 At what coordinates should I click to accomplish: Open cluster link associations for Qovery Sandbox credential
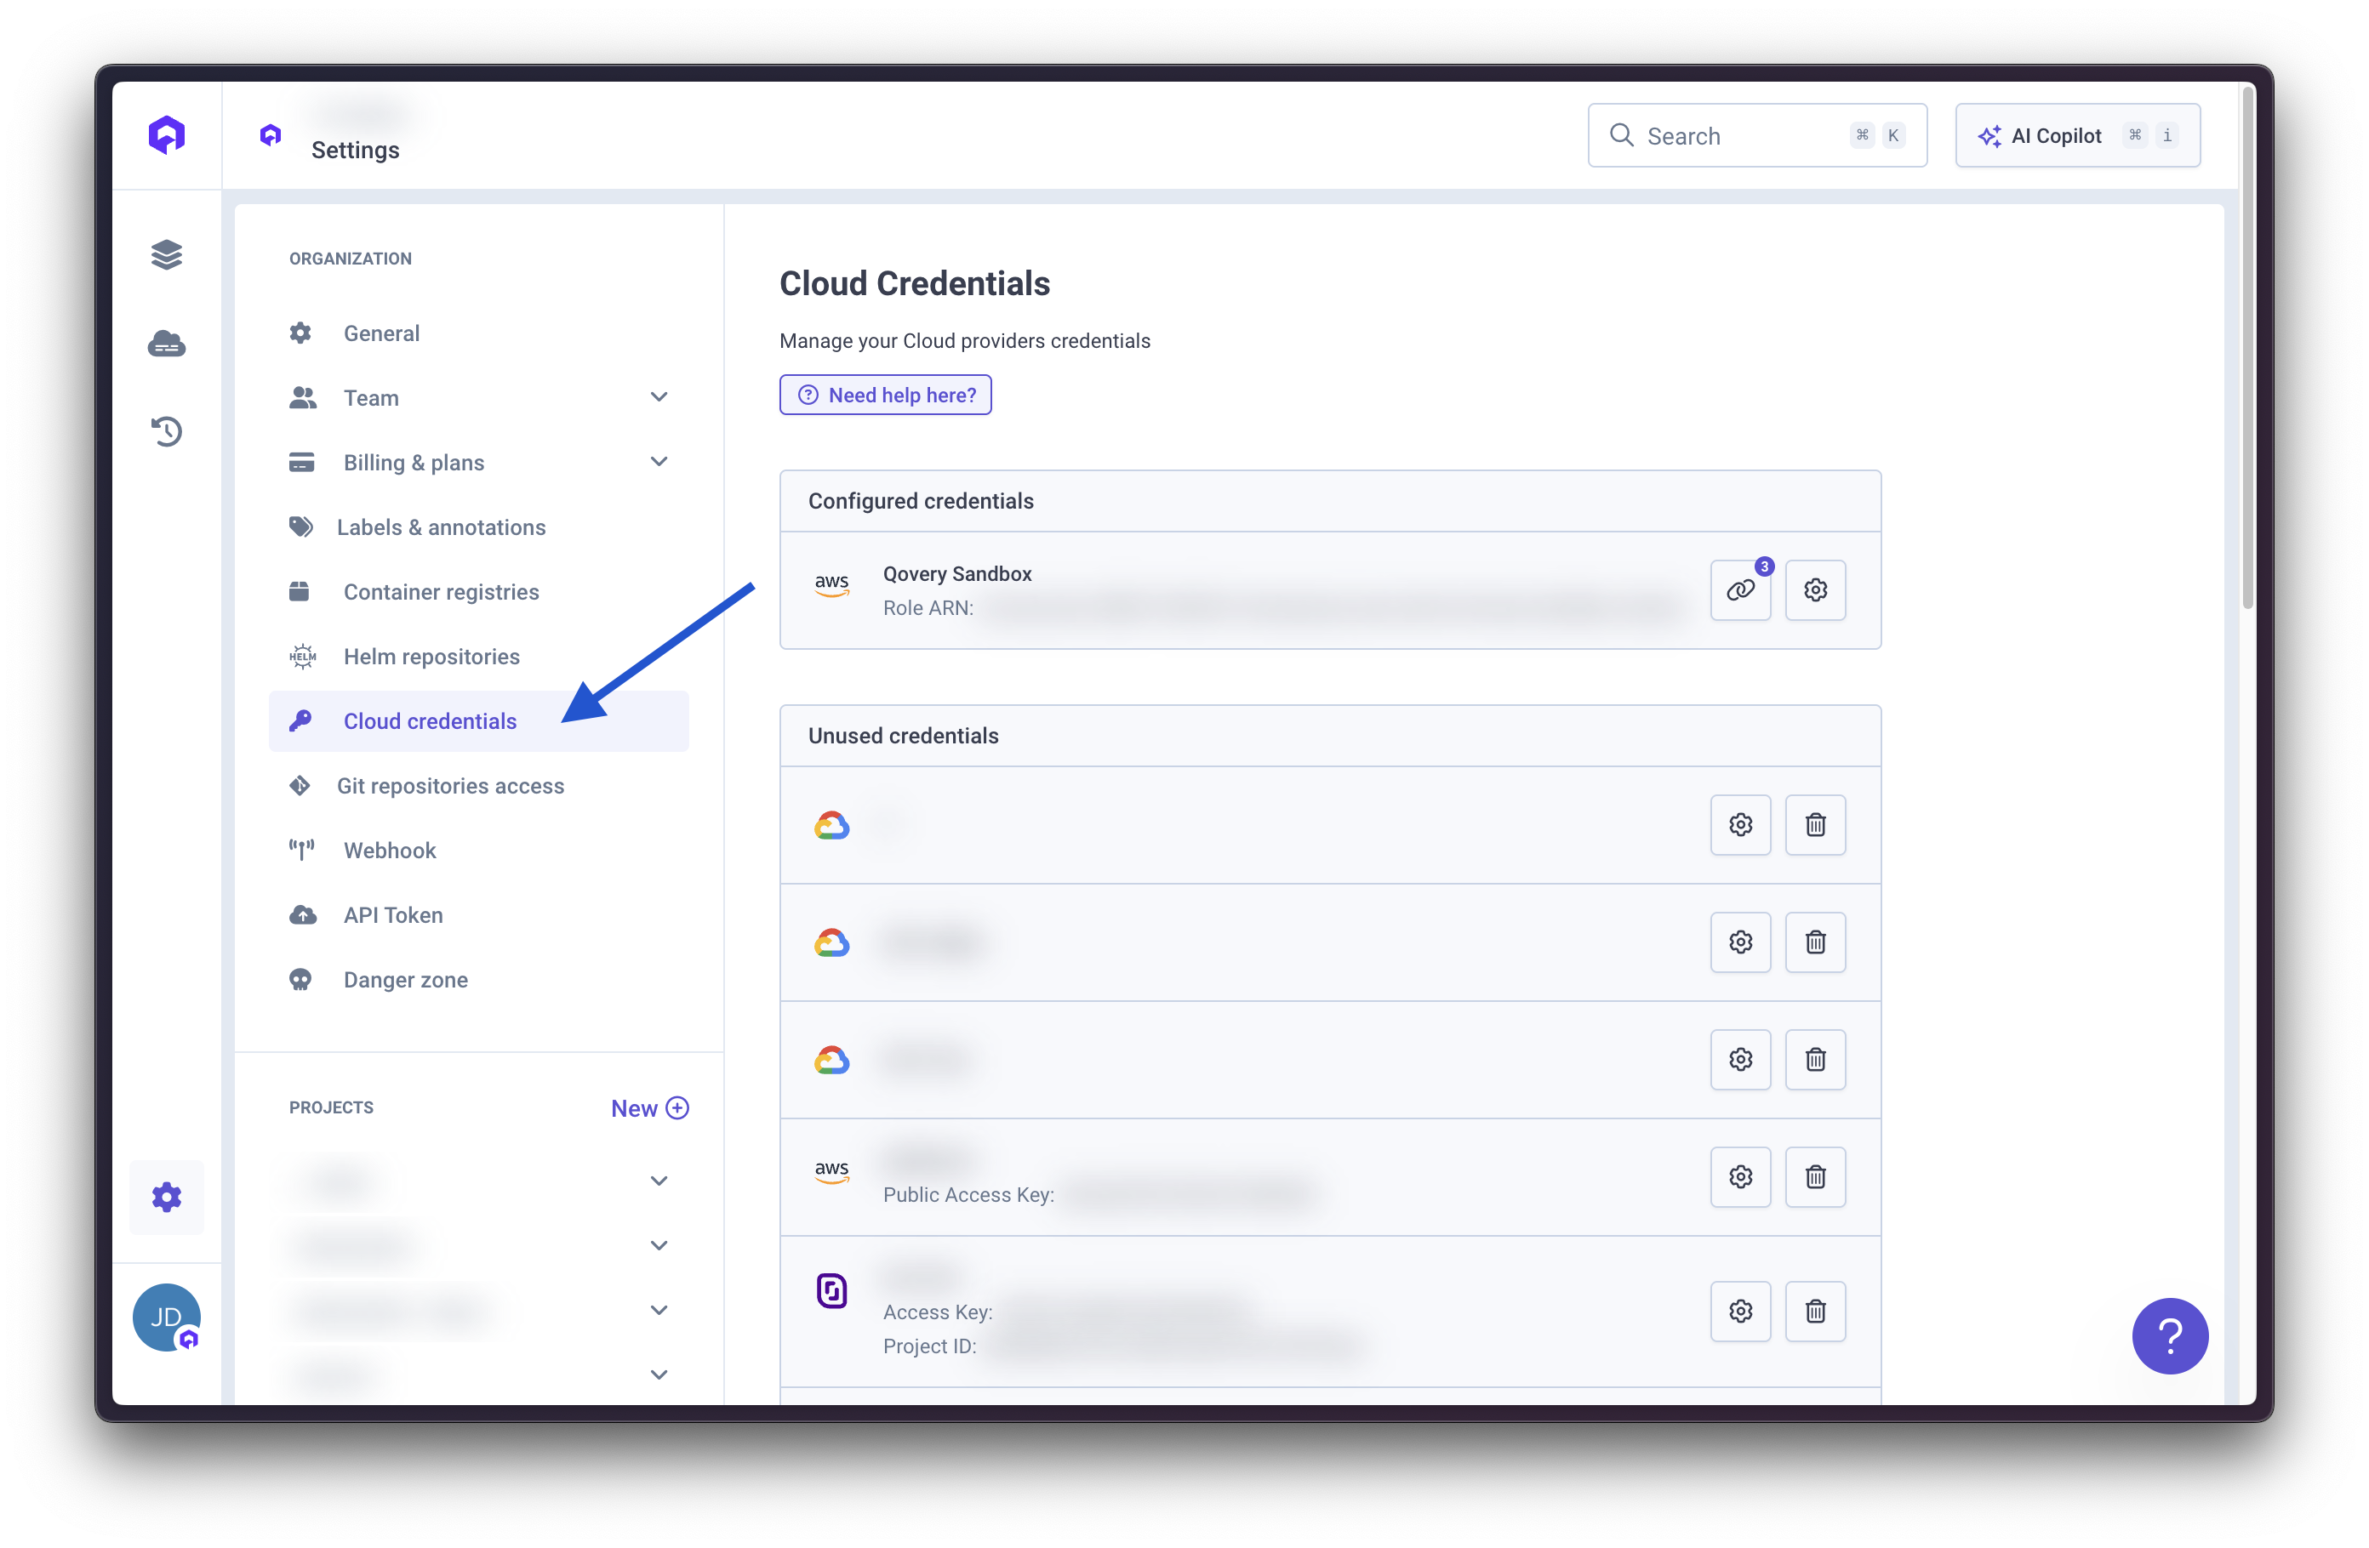[1741, 590]
